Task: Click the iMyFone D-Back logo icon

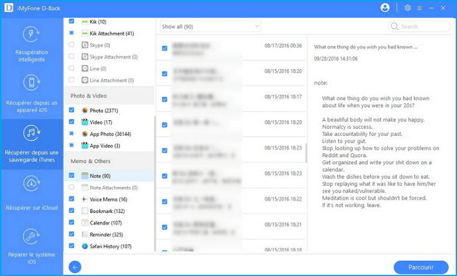Action: [8, 8]
